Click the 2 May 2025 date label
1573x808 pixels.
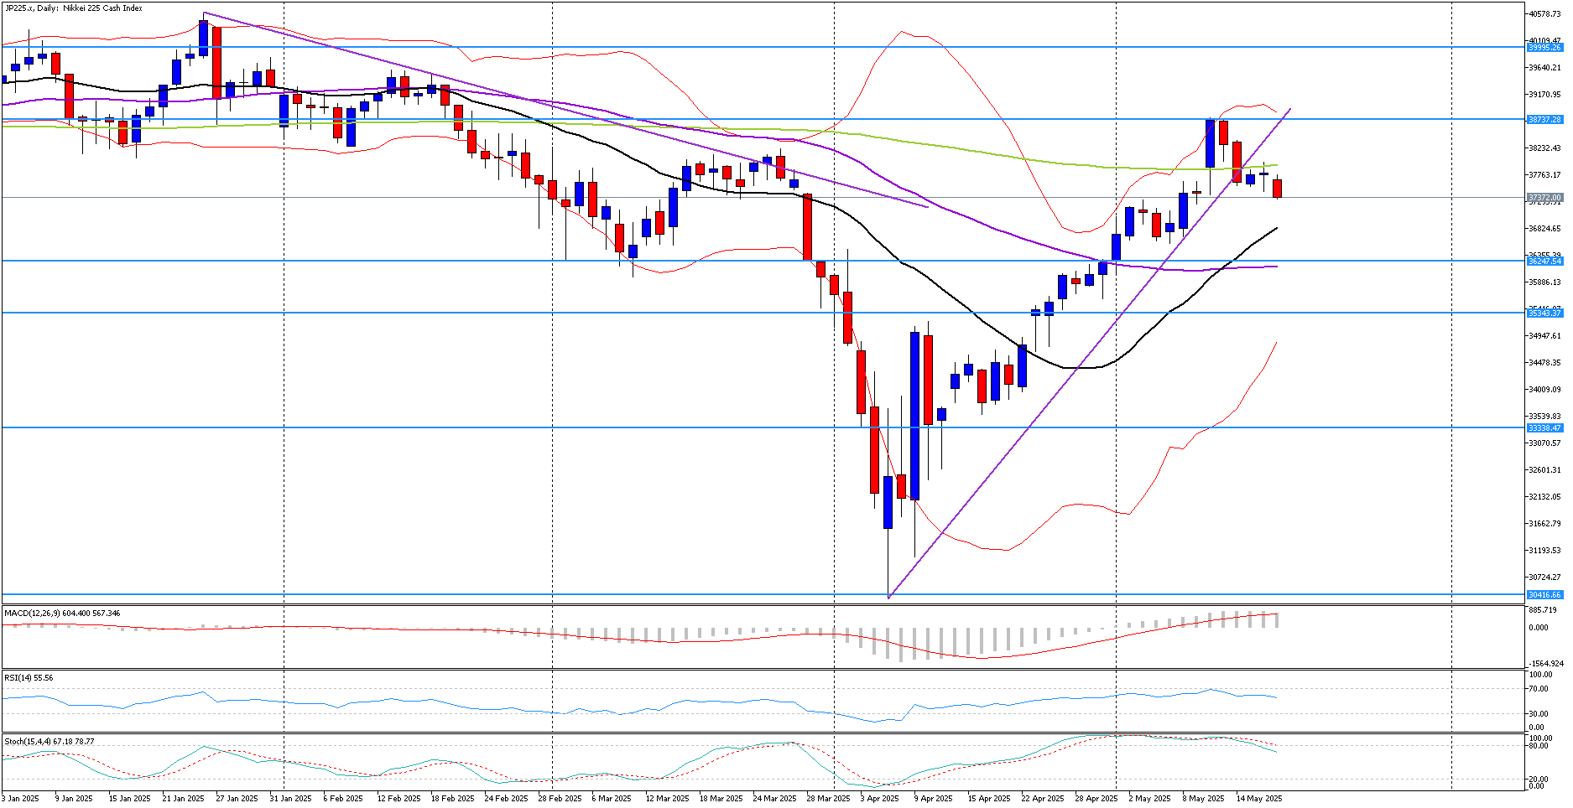tap(1149, 799)
